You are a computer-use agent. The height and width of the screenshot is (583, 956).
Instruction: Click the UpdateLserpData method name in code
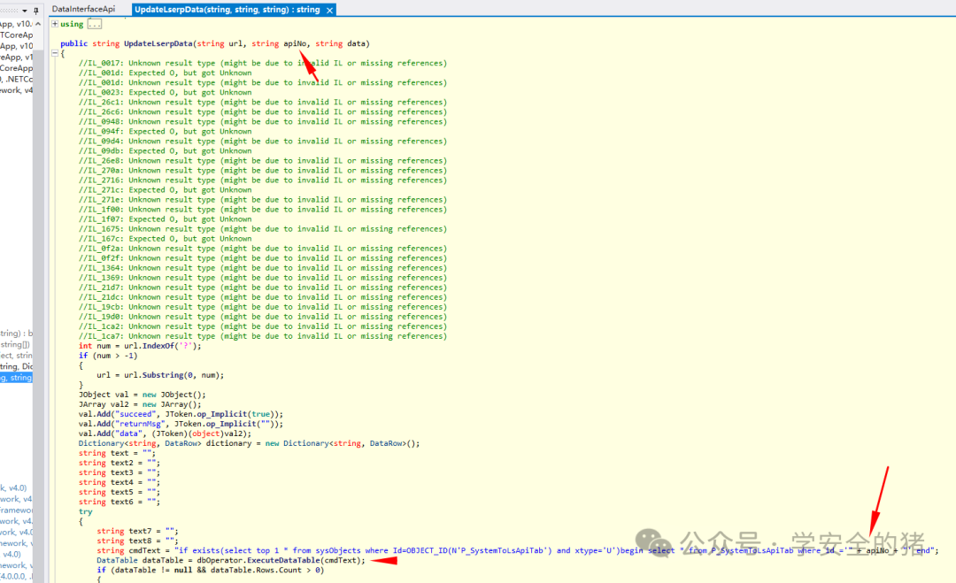coord(158,43)
